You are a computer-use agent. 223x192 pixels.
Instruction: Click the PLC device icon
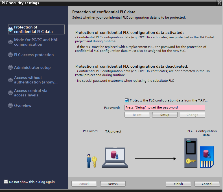point(191,153)
